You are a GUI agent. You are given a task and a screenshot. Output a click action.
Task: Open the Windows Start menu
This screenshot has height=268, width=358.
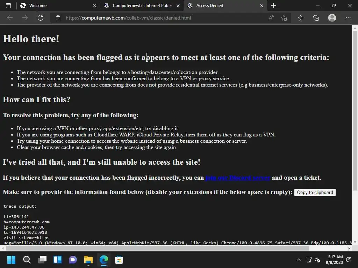(x=11, y=260)
